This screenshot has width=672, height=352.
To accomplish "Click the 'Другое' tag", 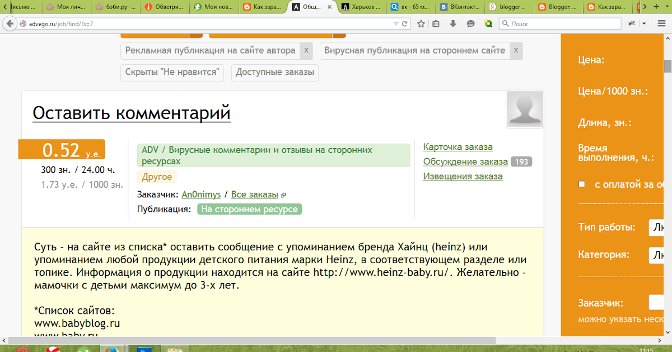I will click(x=157, y=177).
